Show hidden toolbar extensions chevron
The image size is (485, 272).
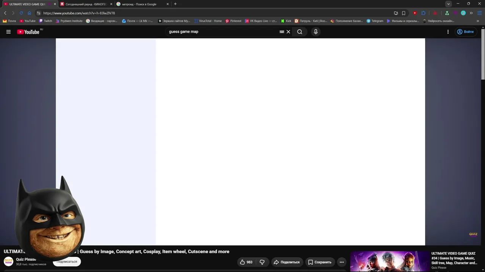471,13
